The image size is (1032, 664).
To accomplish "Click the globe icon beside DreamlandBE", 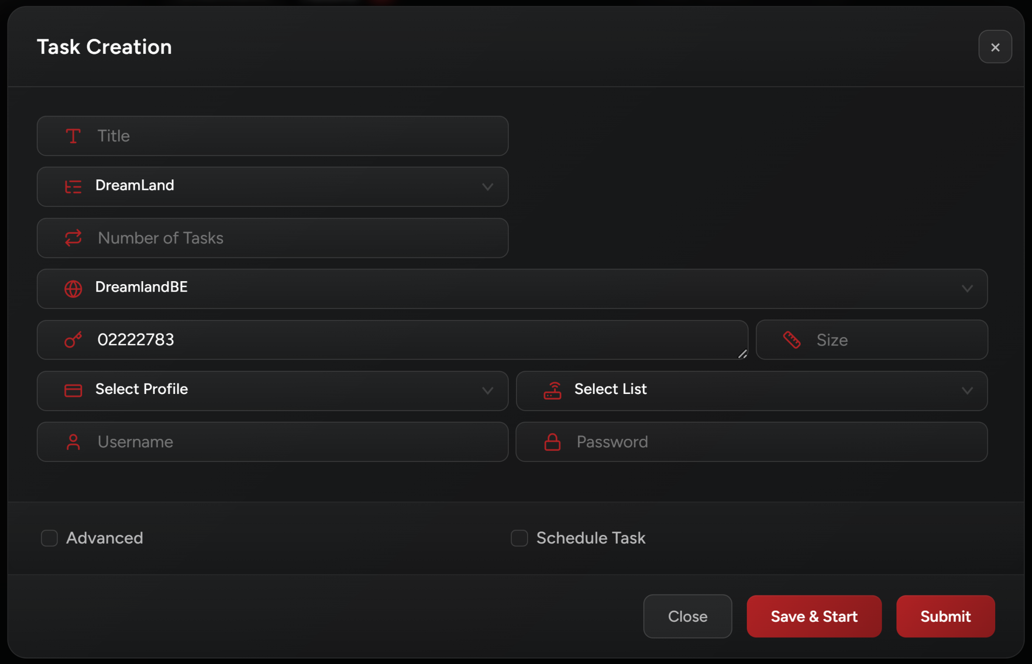I will 73,289.
